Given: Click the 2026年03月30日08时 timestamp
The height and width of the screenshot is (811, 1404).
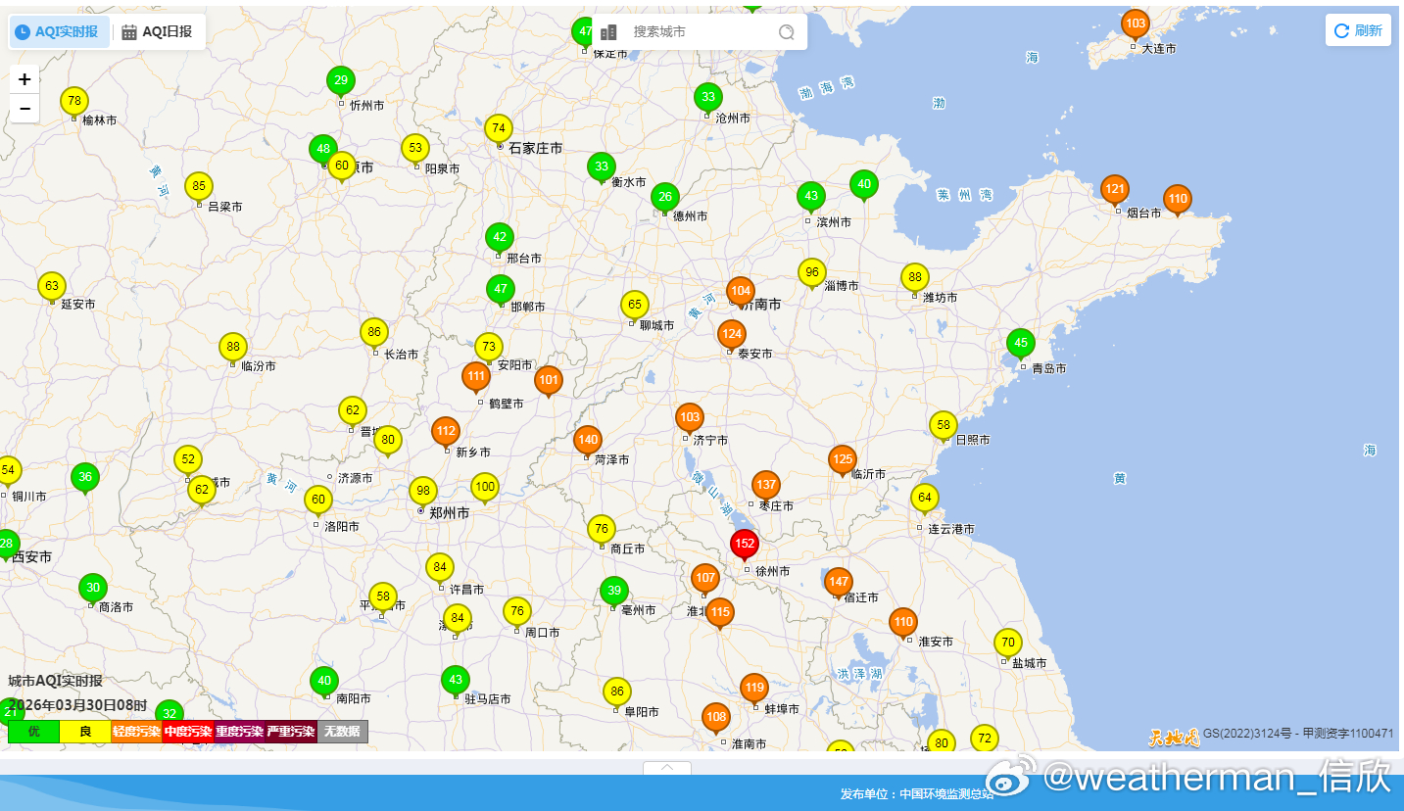Looking at the screenshot, I should (77, 705).
